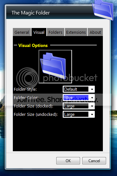Click the highlighted Blue color value
Viewport: 117px width, 176px height.
[76, 98]
